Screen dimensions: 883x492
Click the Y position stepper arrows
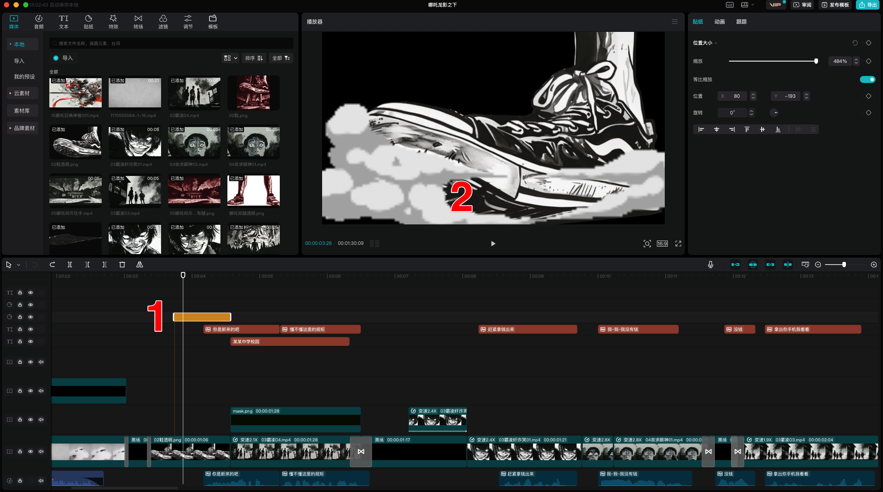click(807, 96)
